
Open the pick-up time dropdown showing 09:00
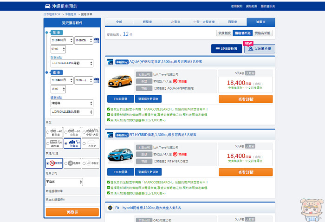coord(58,49)
